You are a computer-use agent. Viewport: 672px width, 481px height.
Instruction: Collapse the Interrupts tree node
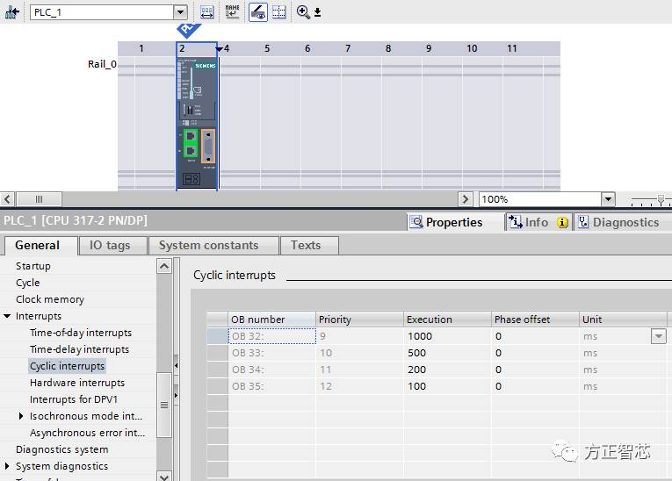coord(8,316)
